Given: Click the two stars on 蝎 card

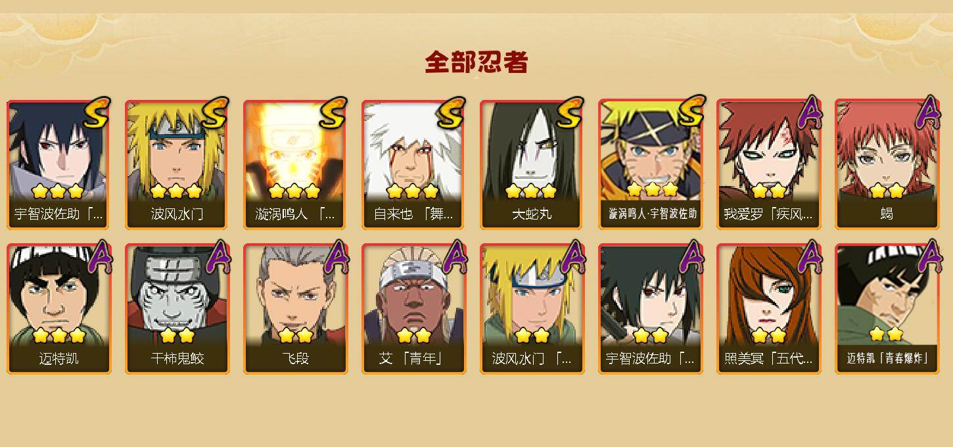Looking at the screenshot, I should coord(887,191).
